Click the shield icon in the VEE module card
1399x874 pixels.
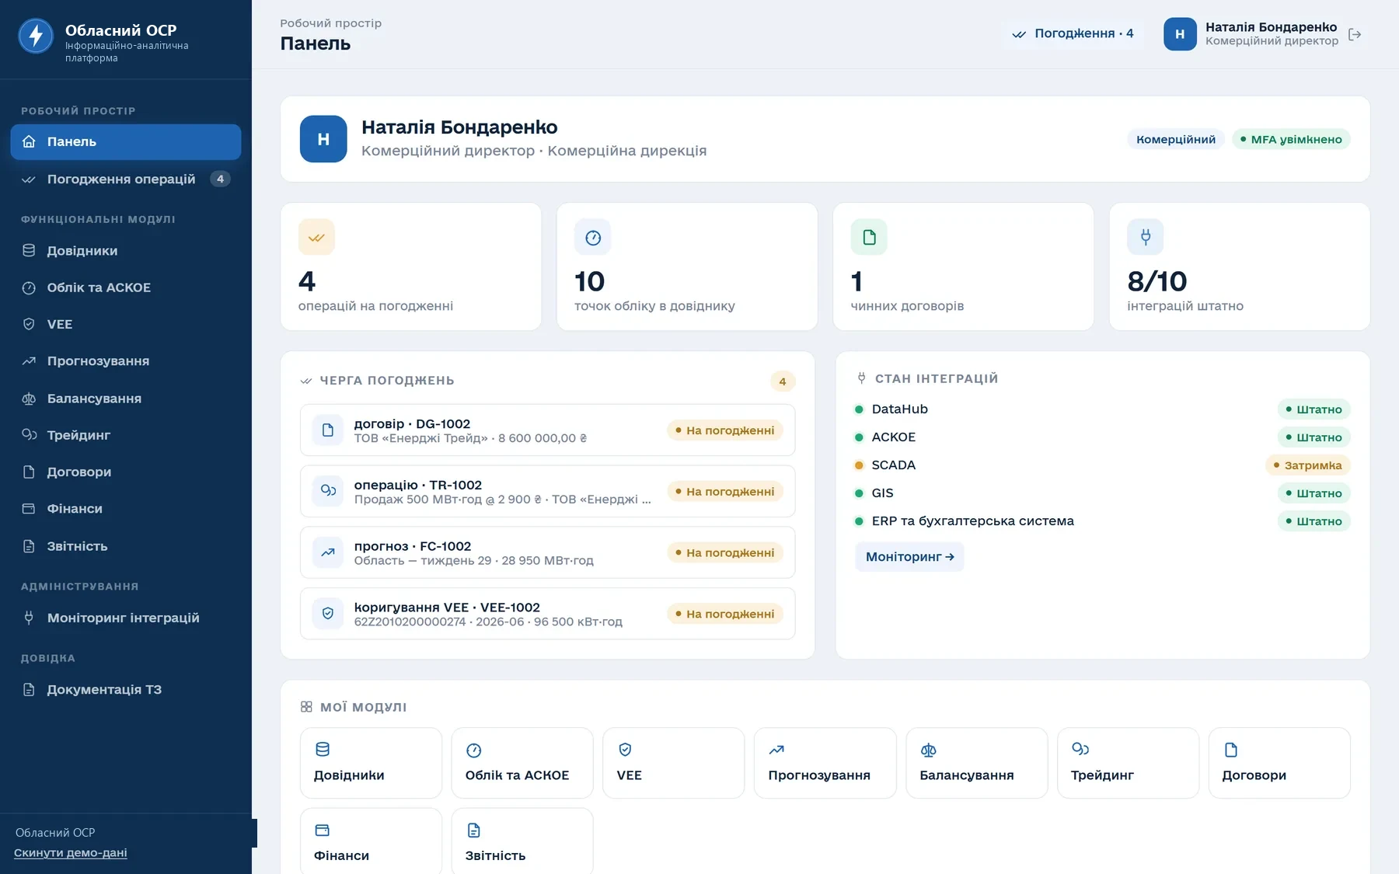[625, 750]
